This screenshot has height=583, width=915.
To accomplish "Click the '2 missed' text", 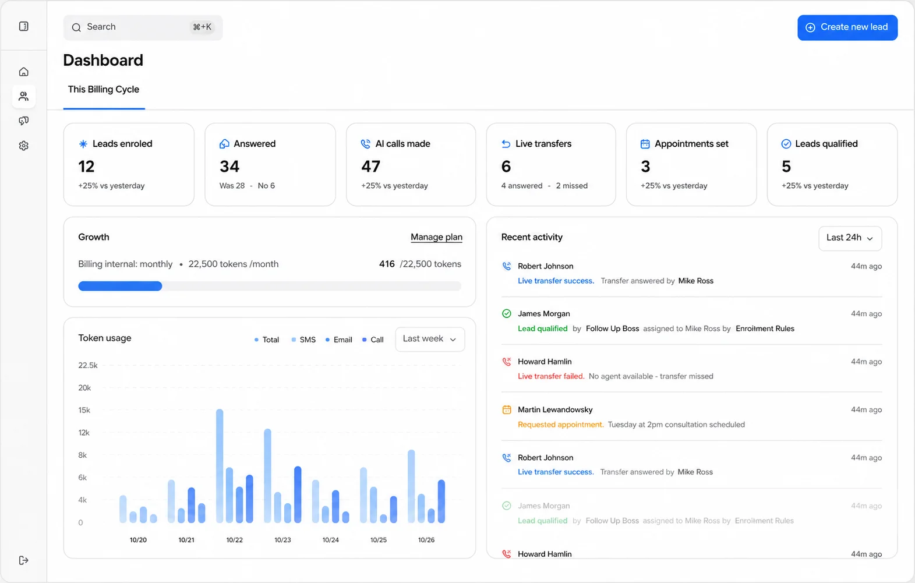I will pos(572,186).
